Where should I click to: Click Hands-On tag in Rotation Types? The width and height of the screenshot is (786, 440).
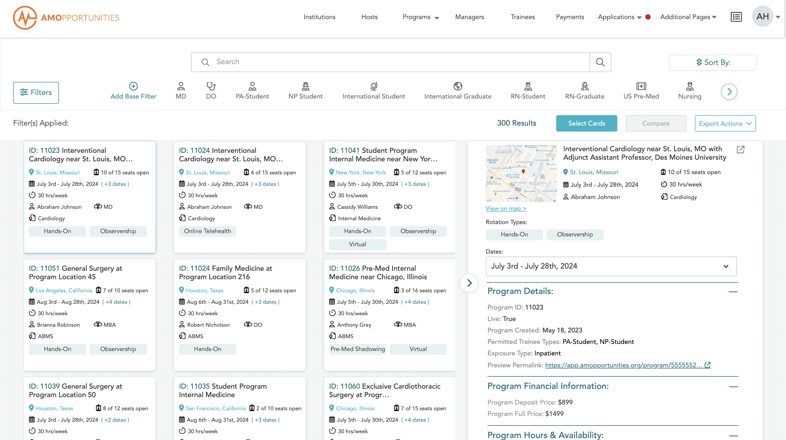(x=514, y=234)
